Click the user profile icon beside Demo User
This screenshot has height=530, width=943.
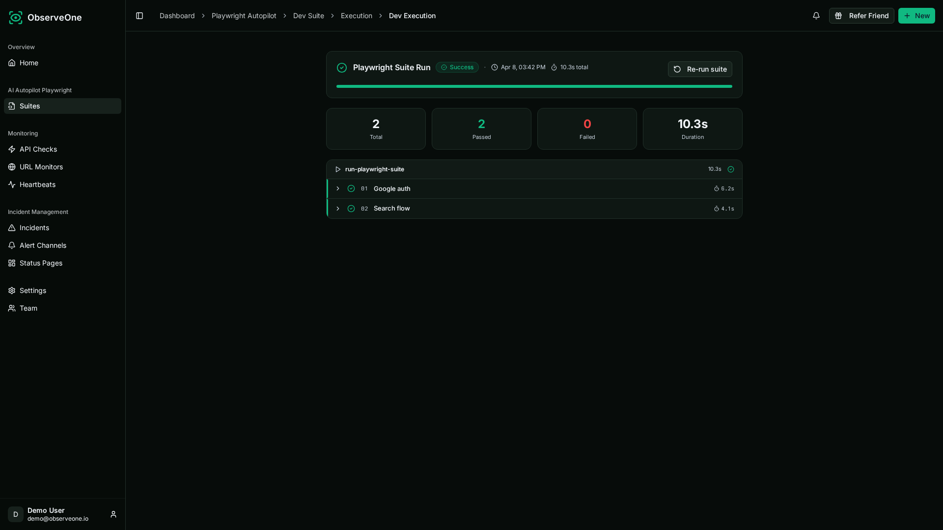113,514
